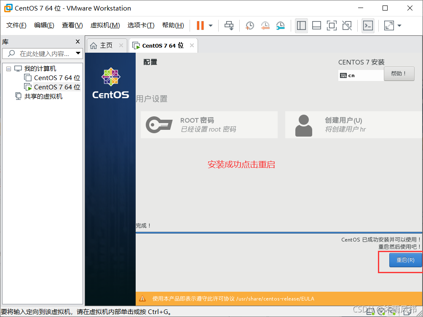The width and height of the screenshot is (423, 317).
Task: Toggle the console view
Action: (368, 26)
